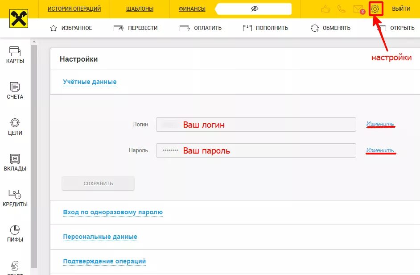Click the Raiffeisen bank logo

[19, 18]
